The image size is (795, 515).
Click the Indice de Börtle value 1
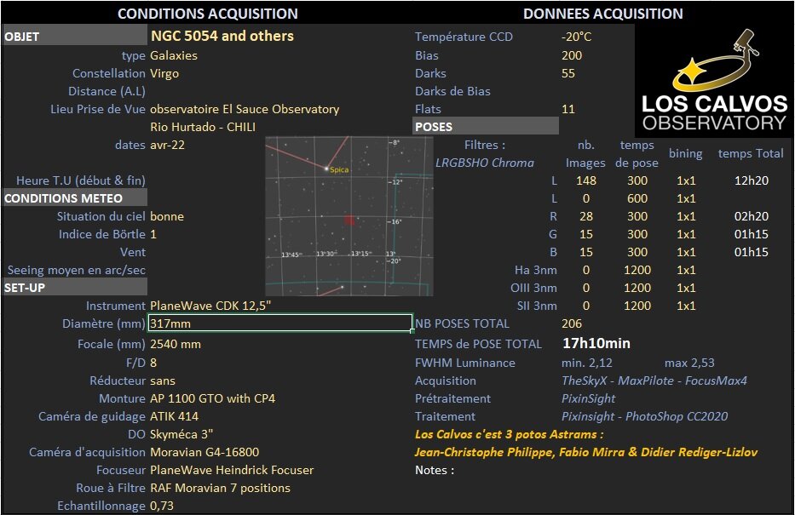tap(153, 234)
